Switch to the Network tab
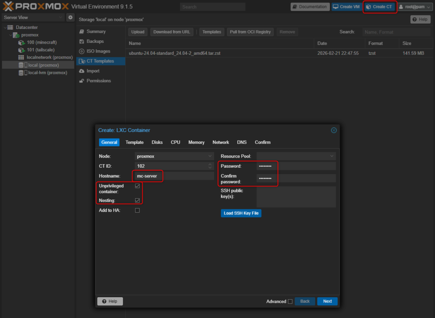435x318 pixels. (220, 142)
